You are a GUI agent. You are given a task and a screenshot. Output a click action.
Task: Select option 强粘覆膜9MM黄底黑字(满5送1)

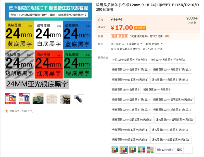click(170, 80)
